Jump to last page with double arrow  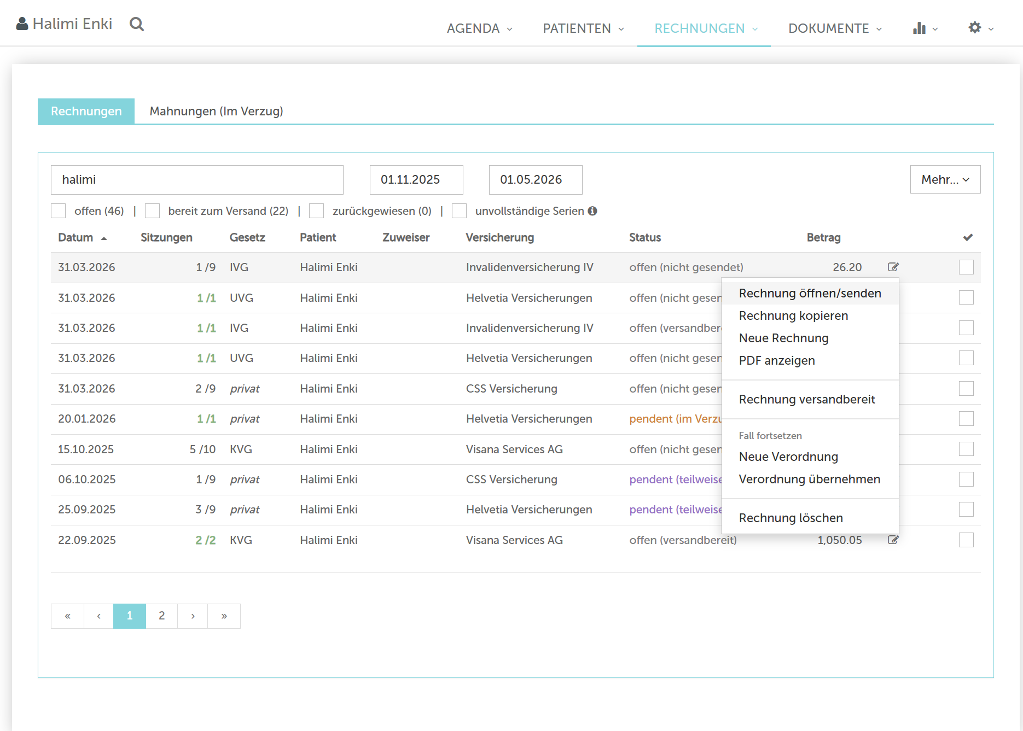pyautogui.click(x=224, y=616)
